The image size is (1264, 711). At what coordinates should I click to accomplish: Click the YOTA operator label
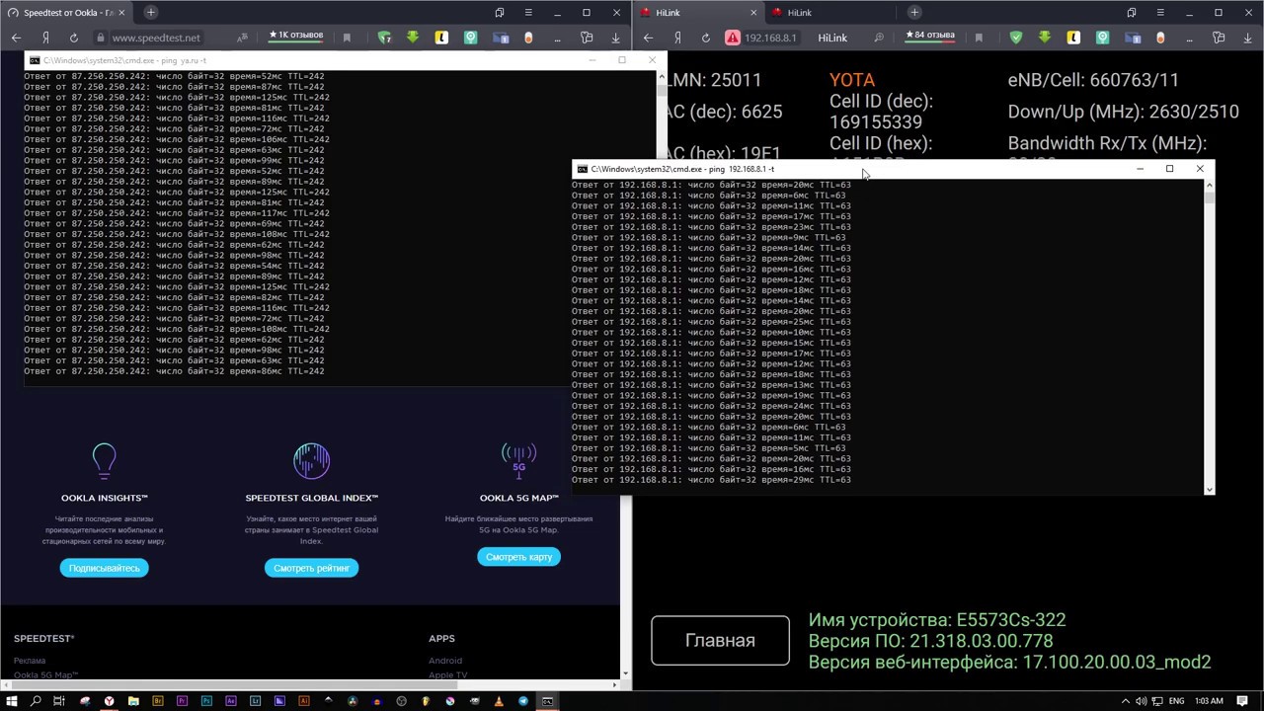click(852, 80)
